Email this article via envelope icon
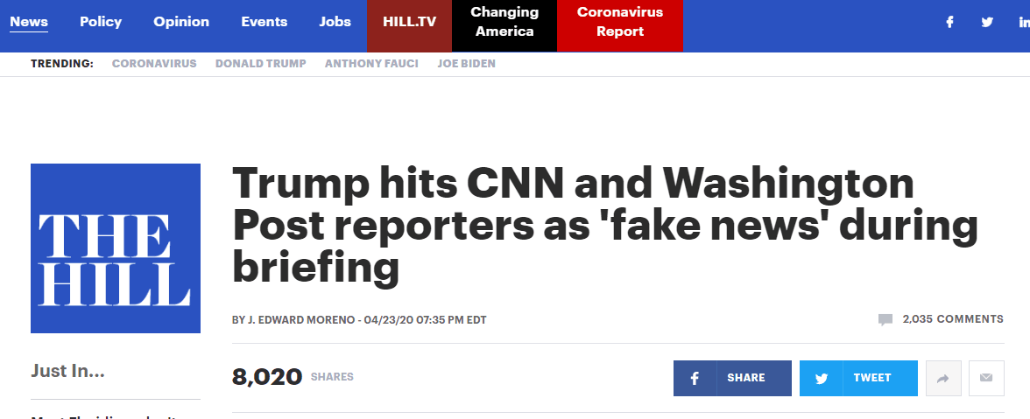Screen dimensions: 1030x419 986,379
